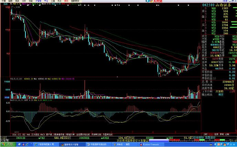Select the 市净率比较 indicator tab
The width and height of the screenshot is (237, 147).
pos(97,134)
